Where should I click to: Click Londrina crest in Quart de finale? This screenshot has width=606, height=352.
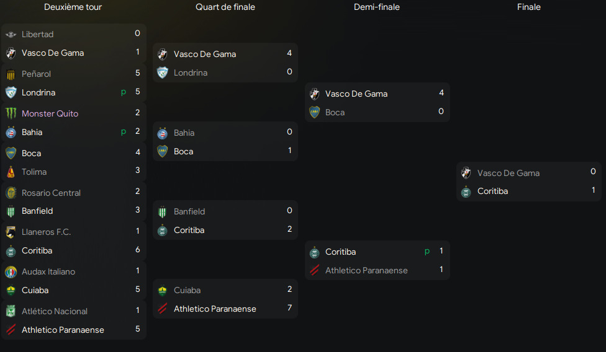click(163, 73)
